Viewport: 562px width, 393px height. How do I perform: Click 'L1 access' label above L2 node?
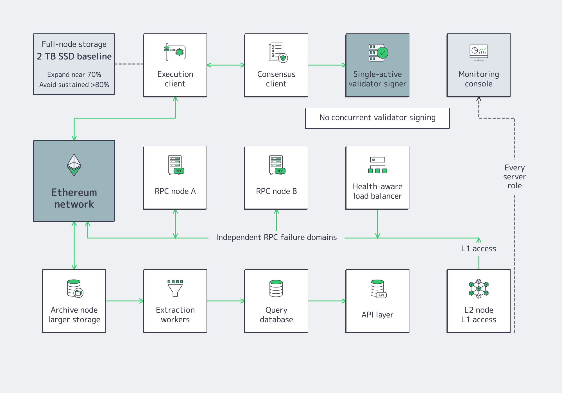479,248
